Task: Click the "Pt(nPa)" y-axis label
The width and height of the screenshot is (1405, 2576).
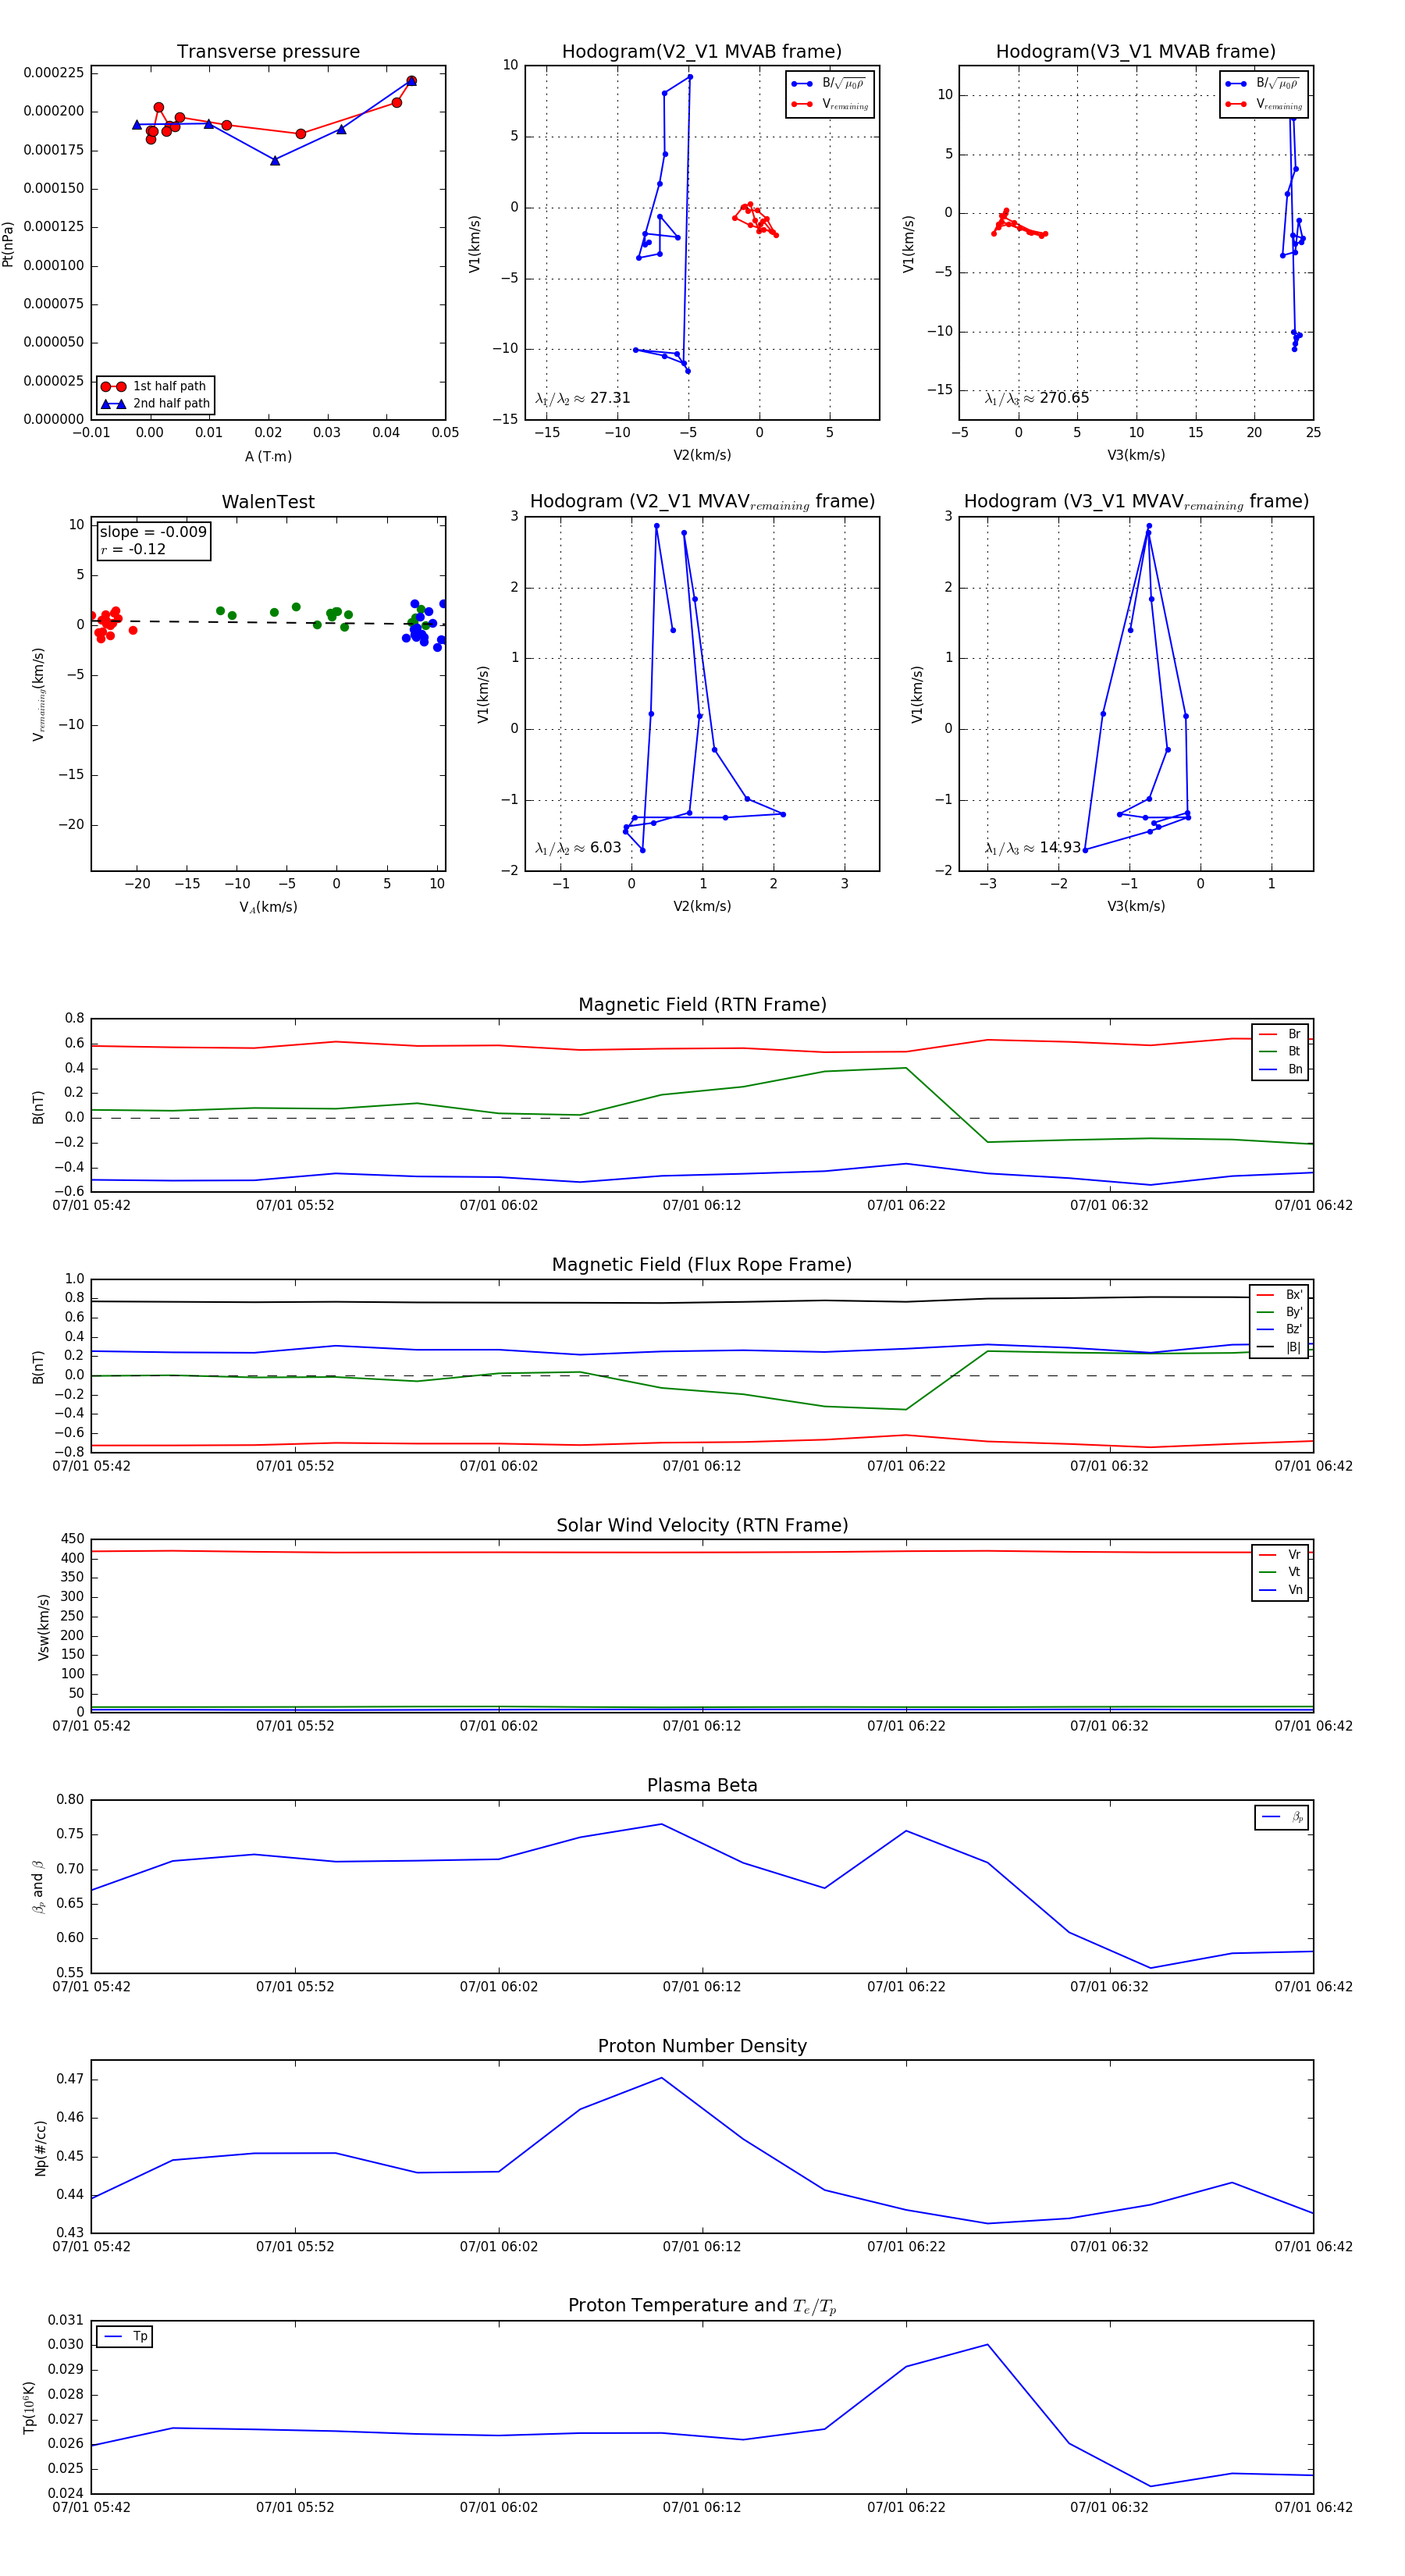Action: point(8,243)
